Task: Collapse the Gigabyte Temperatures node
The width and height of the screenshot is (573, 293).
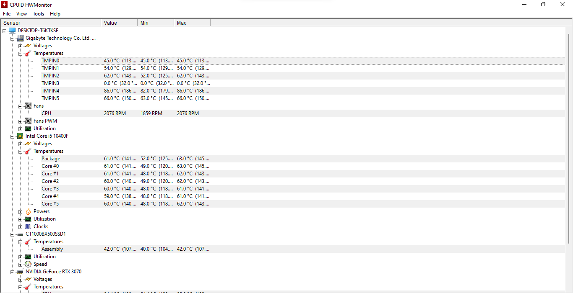Action: coord(21,53)
